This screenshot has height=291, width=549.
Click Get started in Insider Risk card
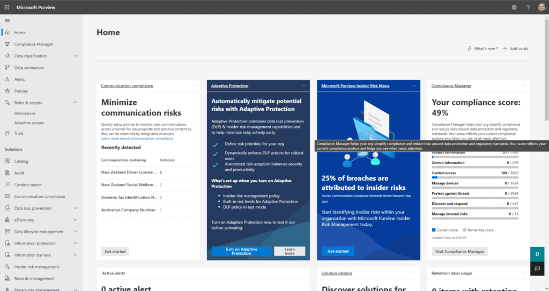[338, 251]
